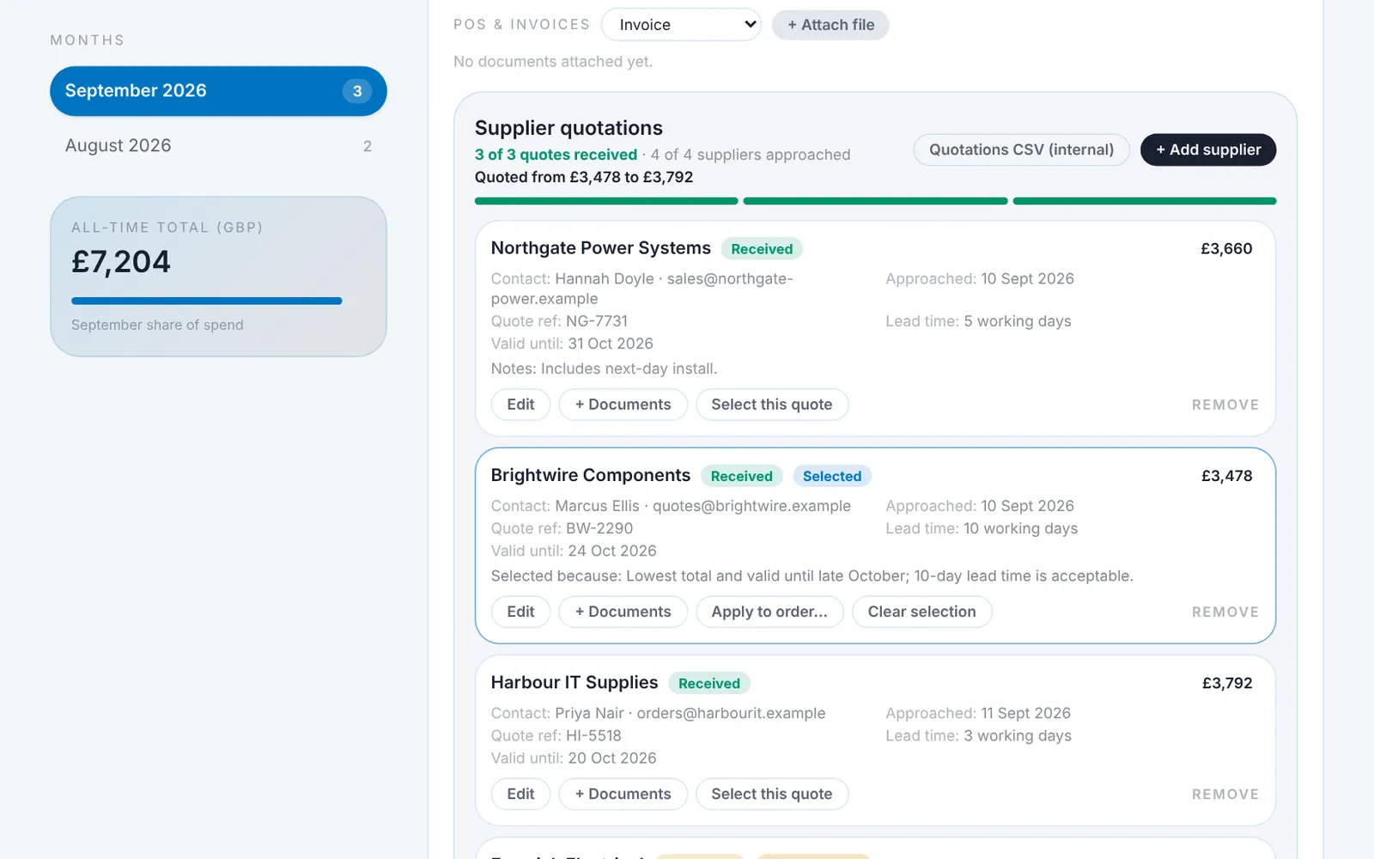1374x859 pixels.
Task: Add documents to Harbour IT Supplies
Action: 623,794
